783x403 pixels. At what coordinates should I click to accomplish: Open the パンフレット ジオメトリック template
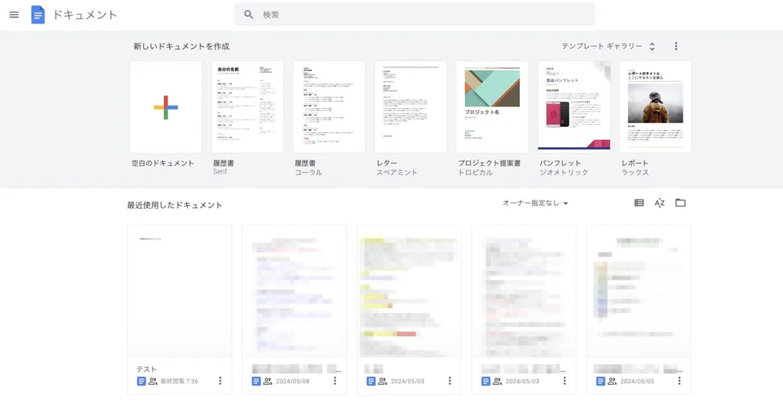574,106
